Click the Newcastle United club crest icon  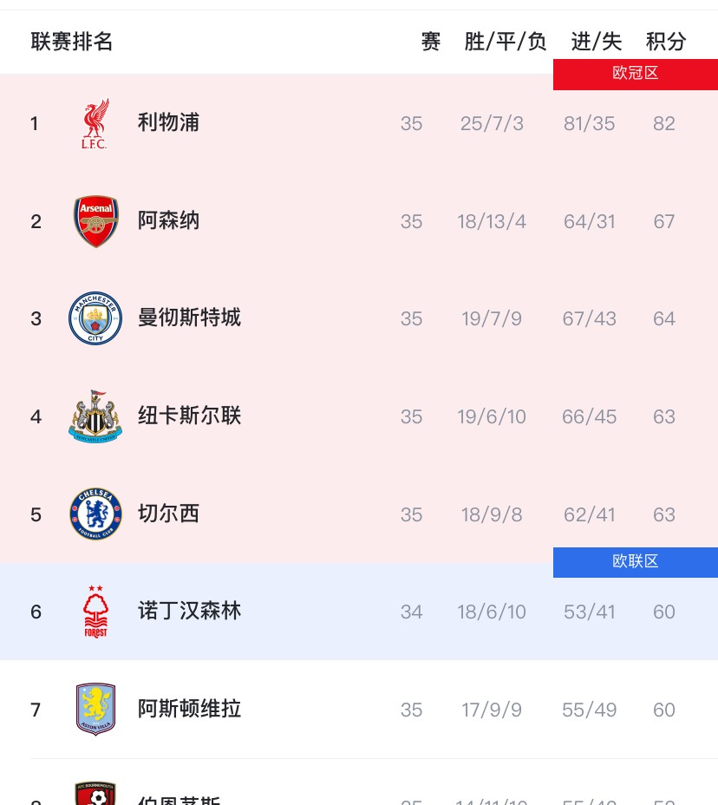click(95, 416)
